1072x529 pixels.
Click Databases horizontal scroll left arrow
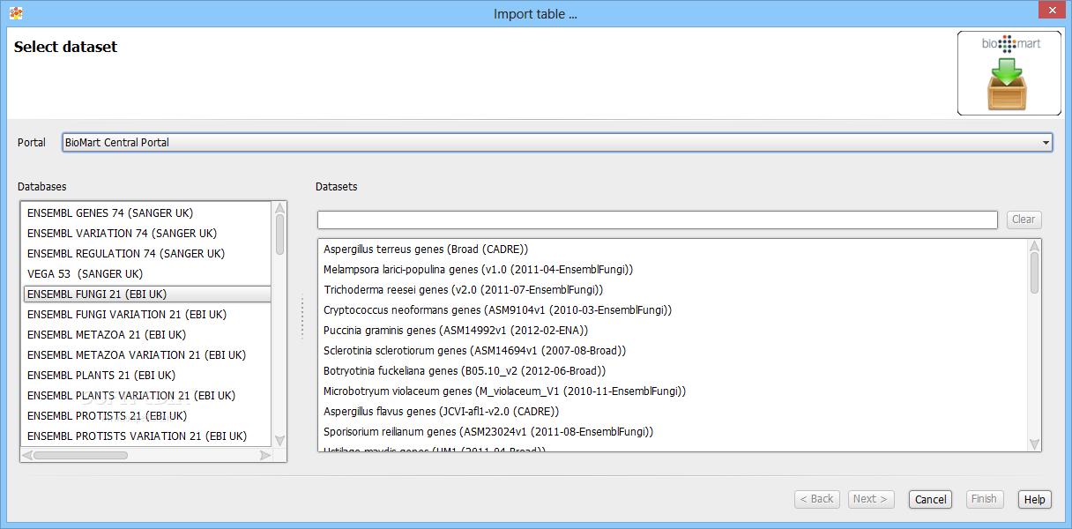[27, 455]
